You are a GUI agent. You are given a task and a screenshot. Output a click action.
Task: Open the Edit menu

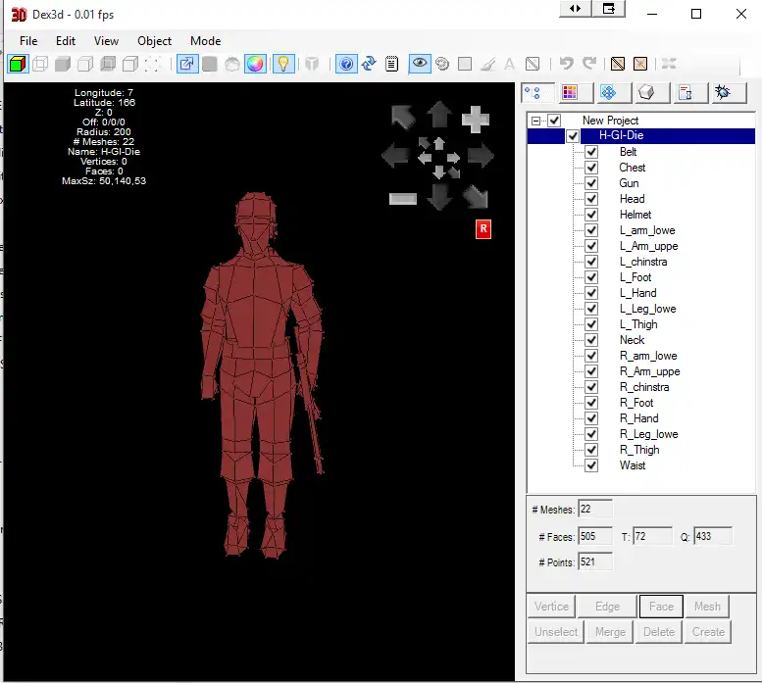(x=66, y=41)
